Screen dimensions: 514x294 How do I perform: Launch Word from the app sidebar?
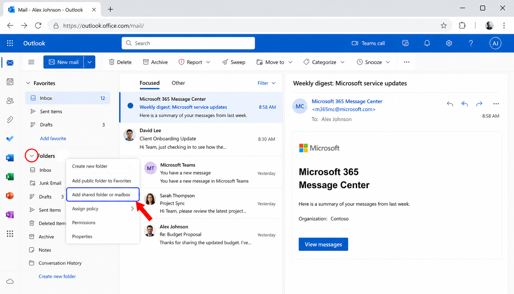(10, 158)
